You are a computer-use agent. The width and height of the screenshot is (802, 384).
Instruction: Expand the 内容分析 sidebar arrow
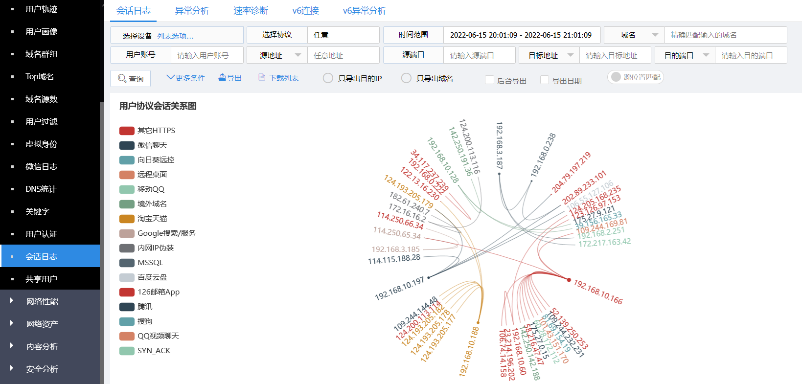(x=12, y=346)
